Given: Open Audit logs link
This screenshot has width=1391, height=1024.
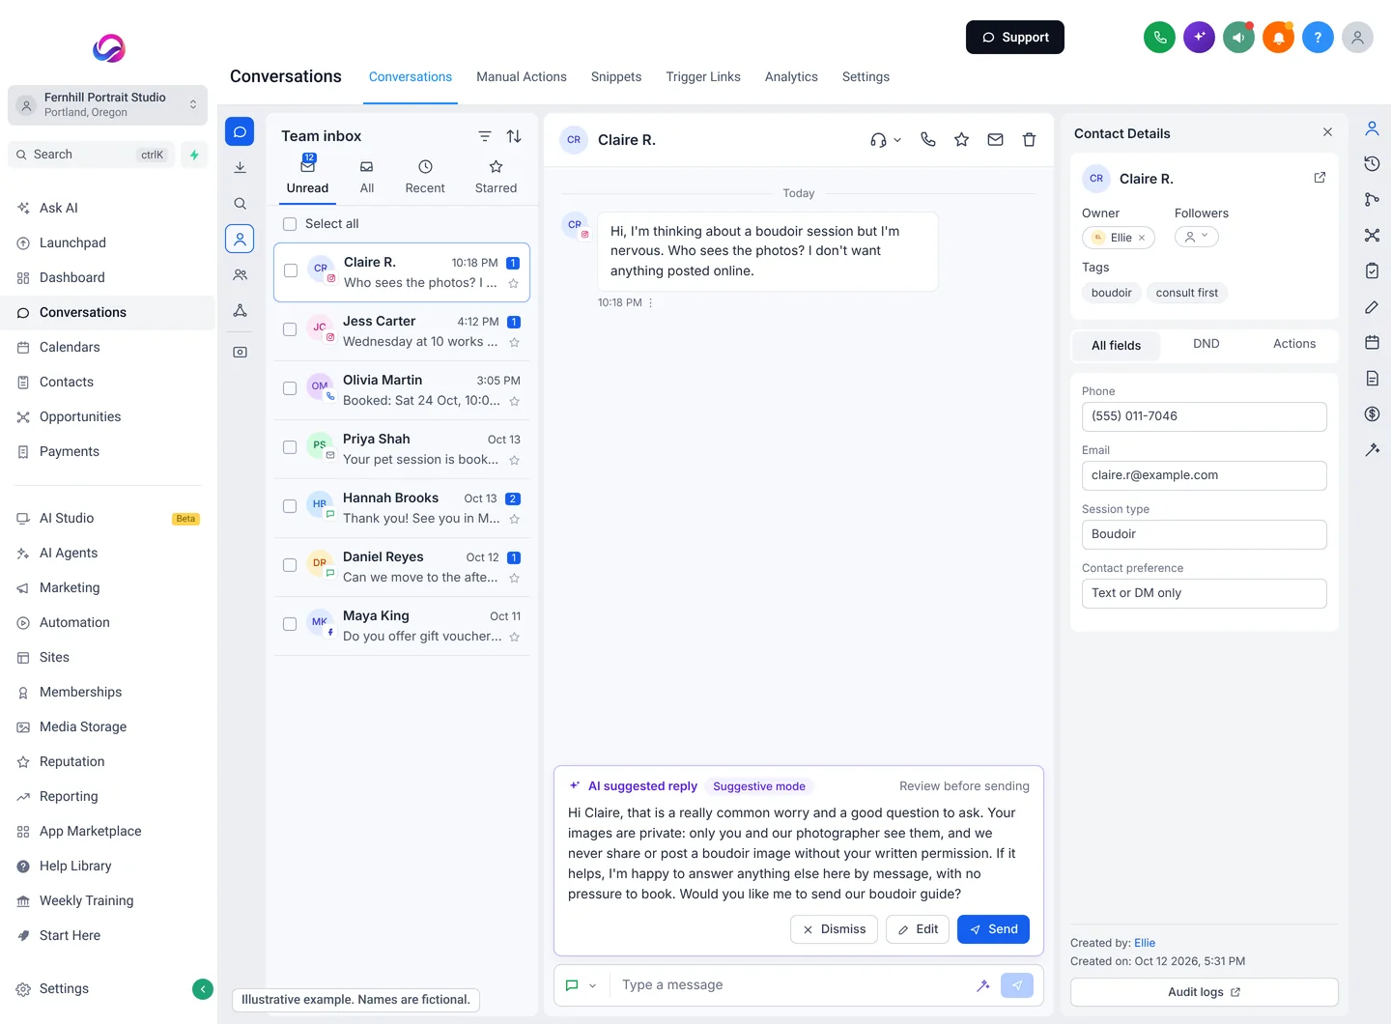Looking at the screenshot, I should 1204,992.
